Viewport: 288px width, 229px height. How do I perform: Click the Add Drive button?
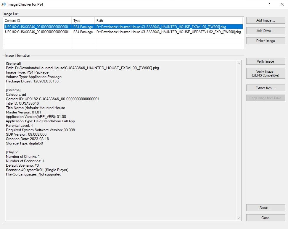tap(266, 31)
